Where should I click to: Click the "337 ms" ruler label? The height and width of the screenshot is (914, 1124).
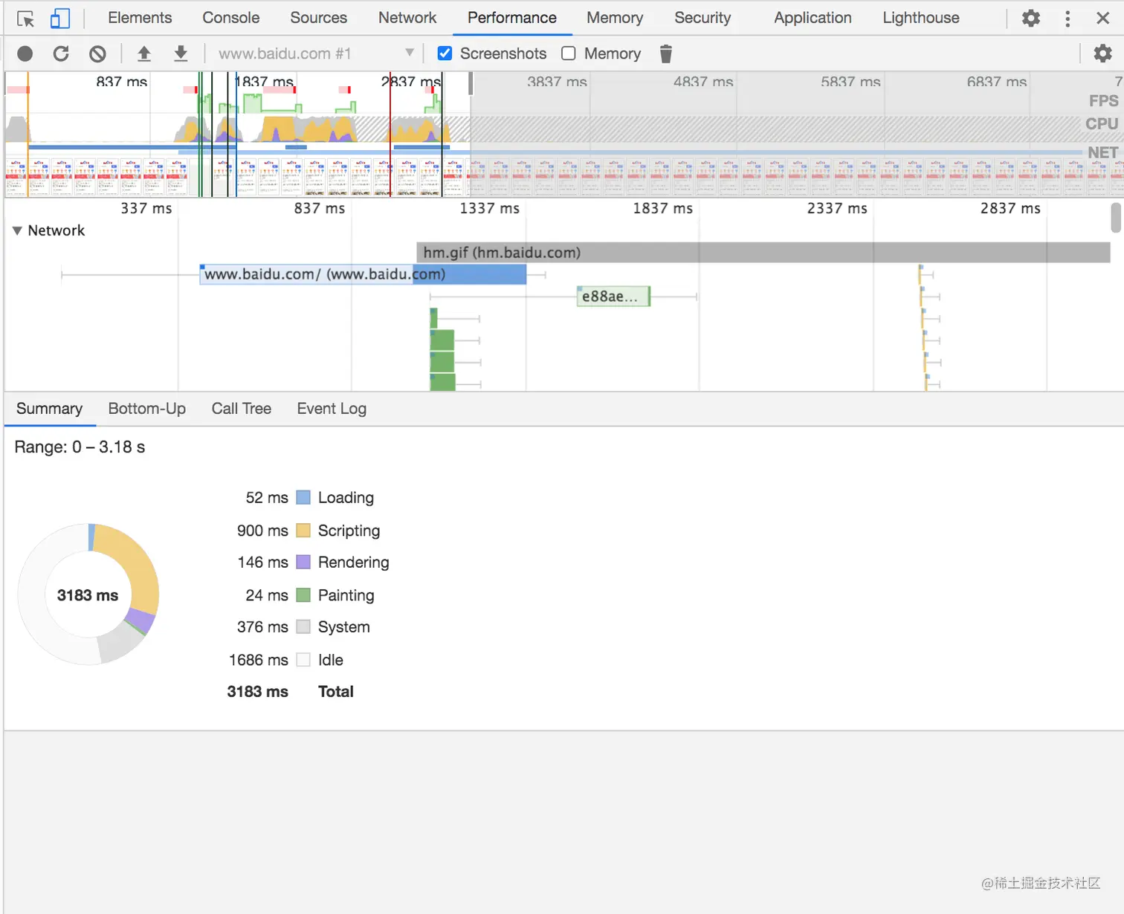tap(146, 209)
